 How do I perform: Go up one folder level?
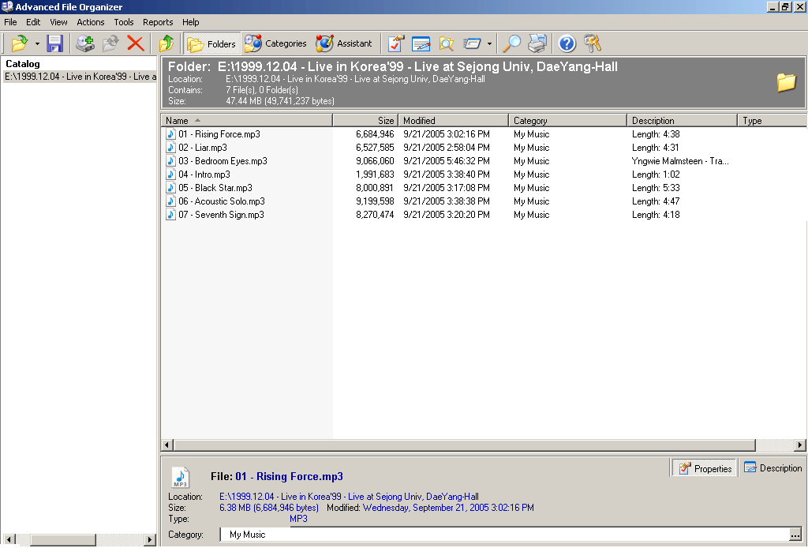[166, 43]
